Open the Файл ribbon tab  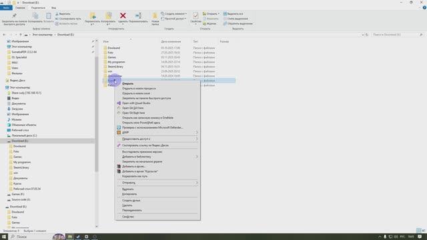[6, 8]
